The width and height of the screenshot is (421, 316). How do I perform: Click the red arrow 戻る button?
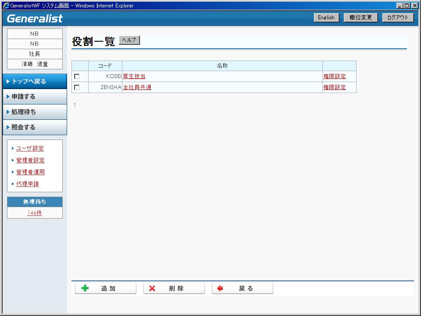point(243,288)
